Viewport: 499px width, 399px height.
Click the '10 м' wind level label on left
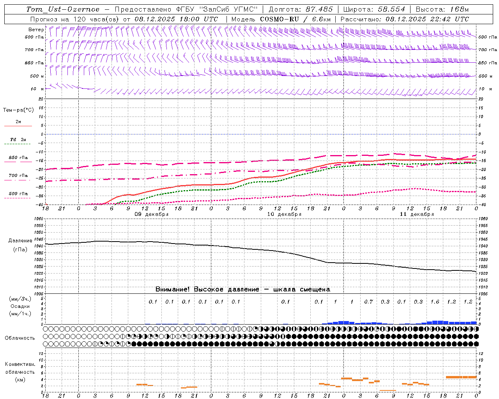pyautogui.click(x=37, y=89)
